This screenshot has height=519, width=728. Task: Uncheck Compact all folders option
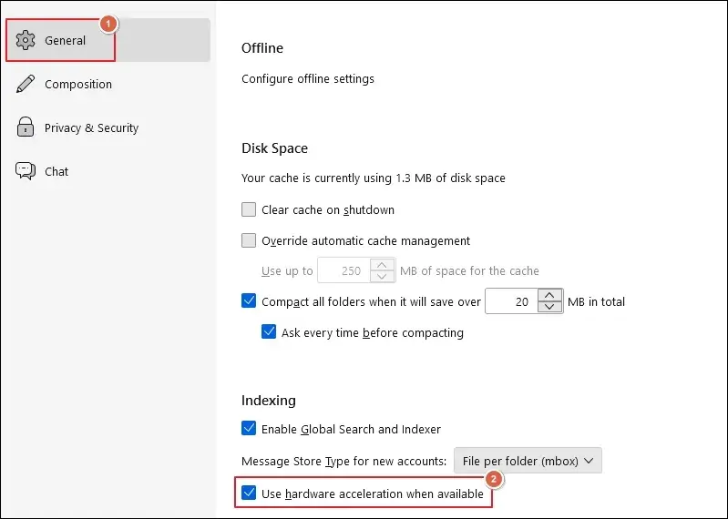[249, 301]
